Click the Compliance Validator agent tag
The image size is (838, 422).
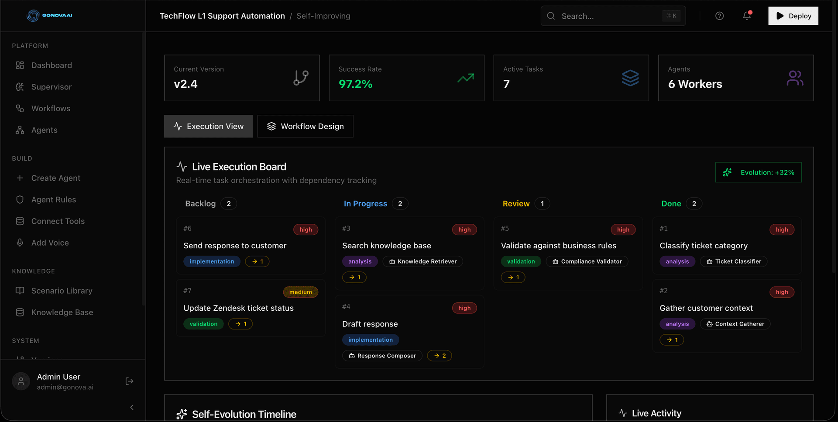pyautogui.click(x=587, y=261)
